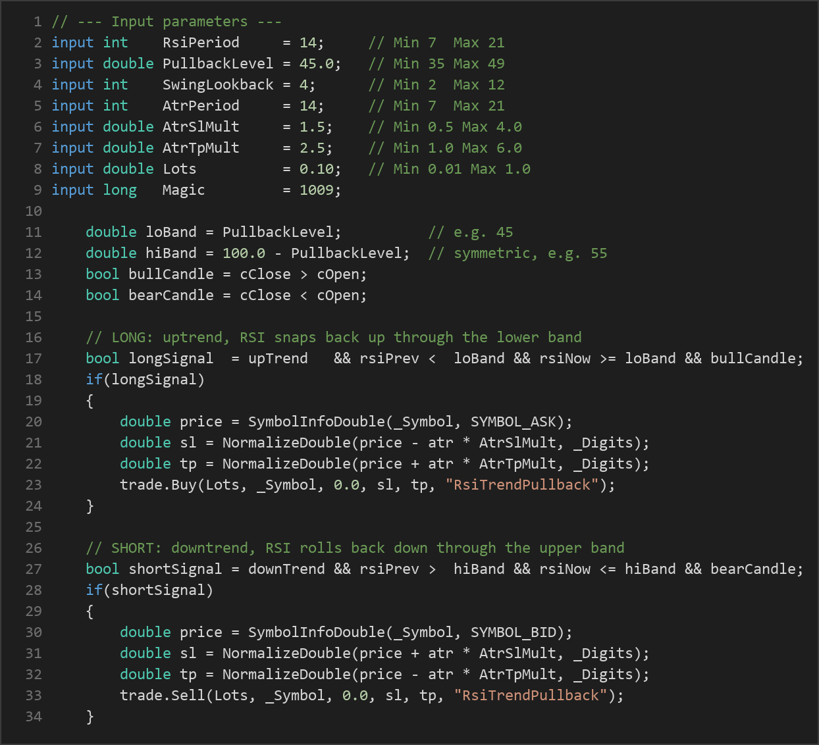Select the SwingLookback identifier on line 4
The image size is (819, 745).
(218, 84)
